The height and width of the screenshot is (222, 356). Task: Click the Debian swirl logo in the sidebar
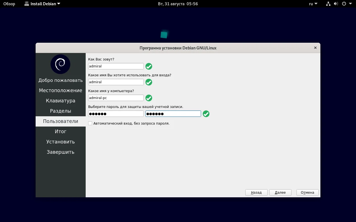coord(60,64)
